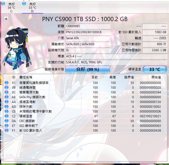169x165 pixels.
Task: Click the status orb of attribute 01
Action: 7,83
